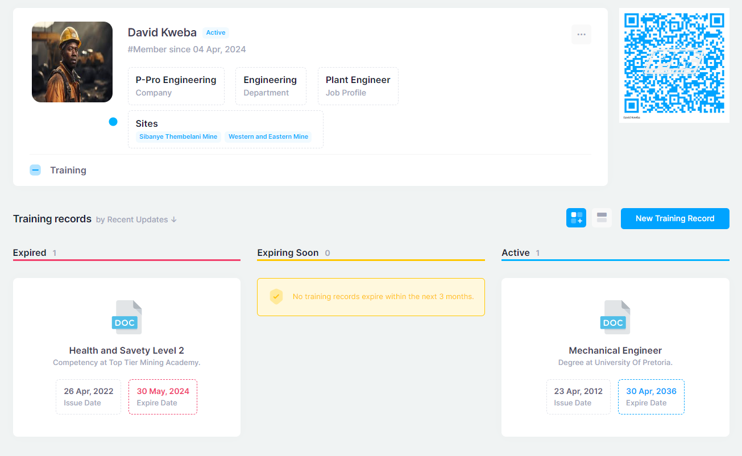The image size is (742, 456).
Task: Click the minus icon beside Training
Action: pos(35,169)
